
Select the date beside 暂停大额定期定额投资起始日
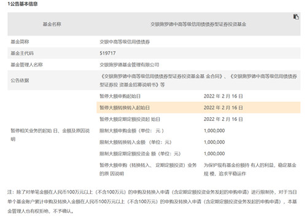pos(223,119)
